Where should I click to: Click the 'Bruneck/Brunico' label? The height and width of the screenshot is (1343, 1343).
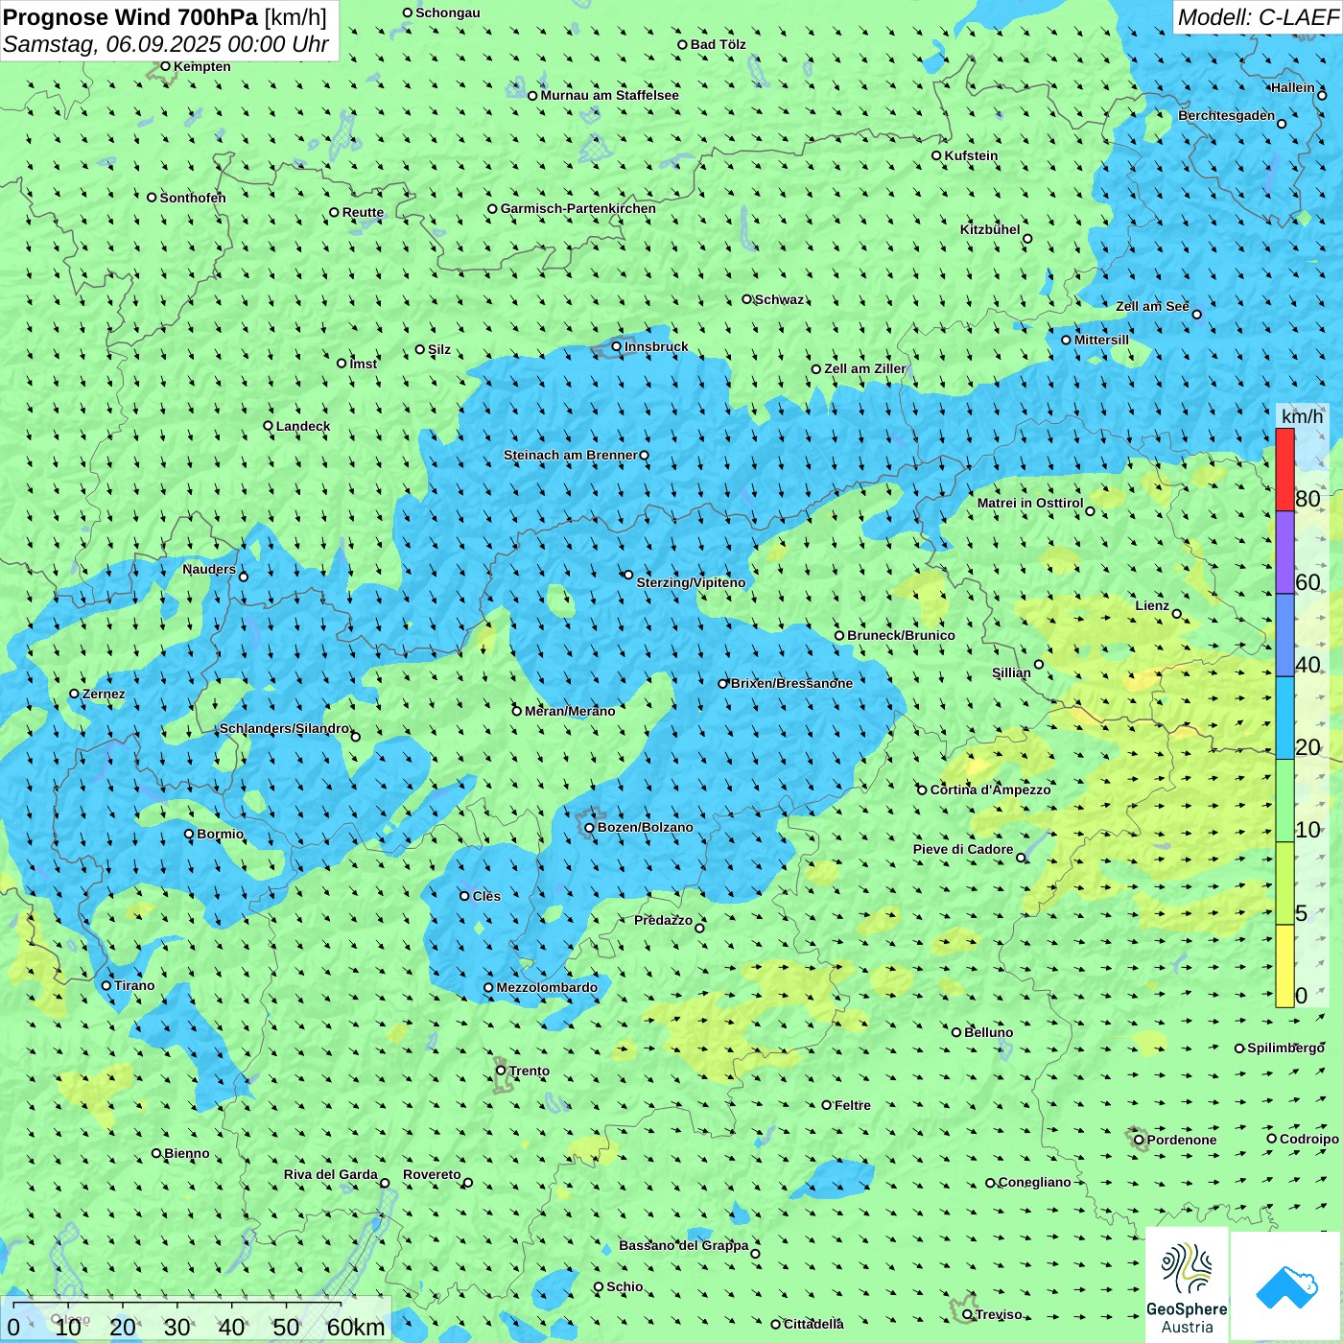point(901,635)
